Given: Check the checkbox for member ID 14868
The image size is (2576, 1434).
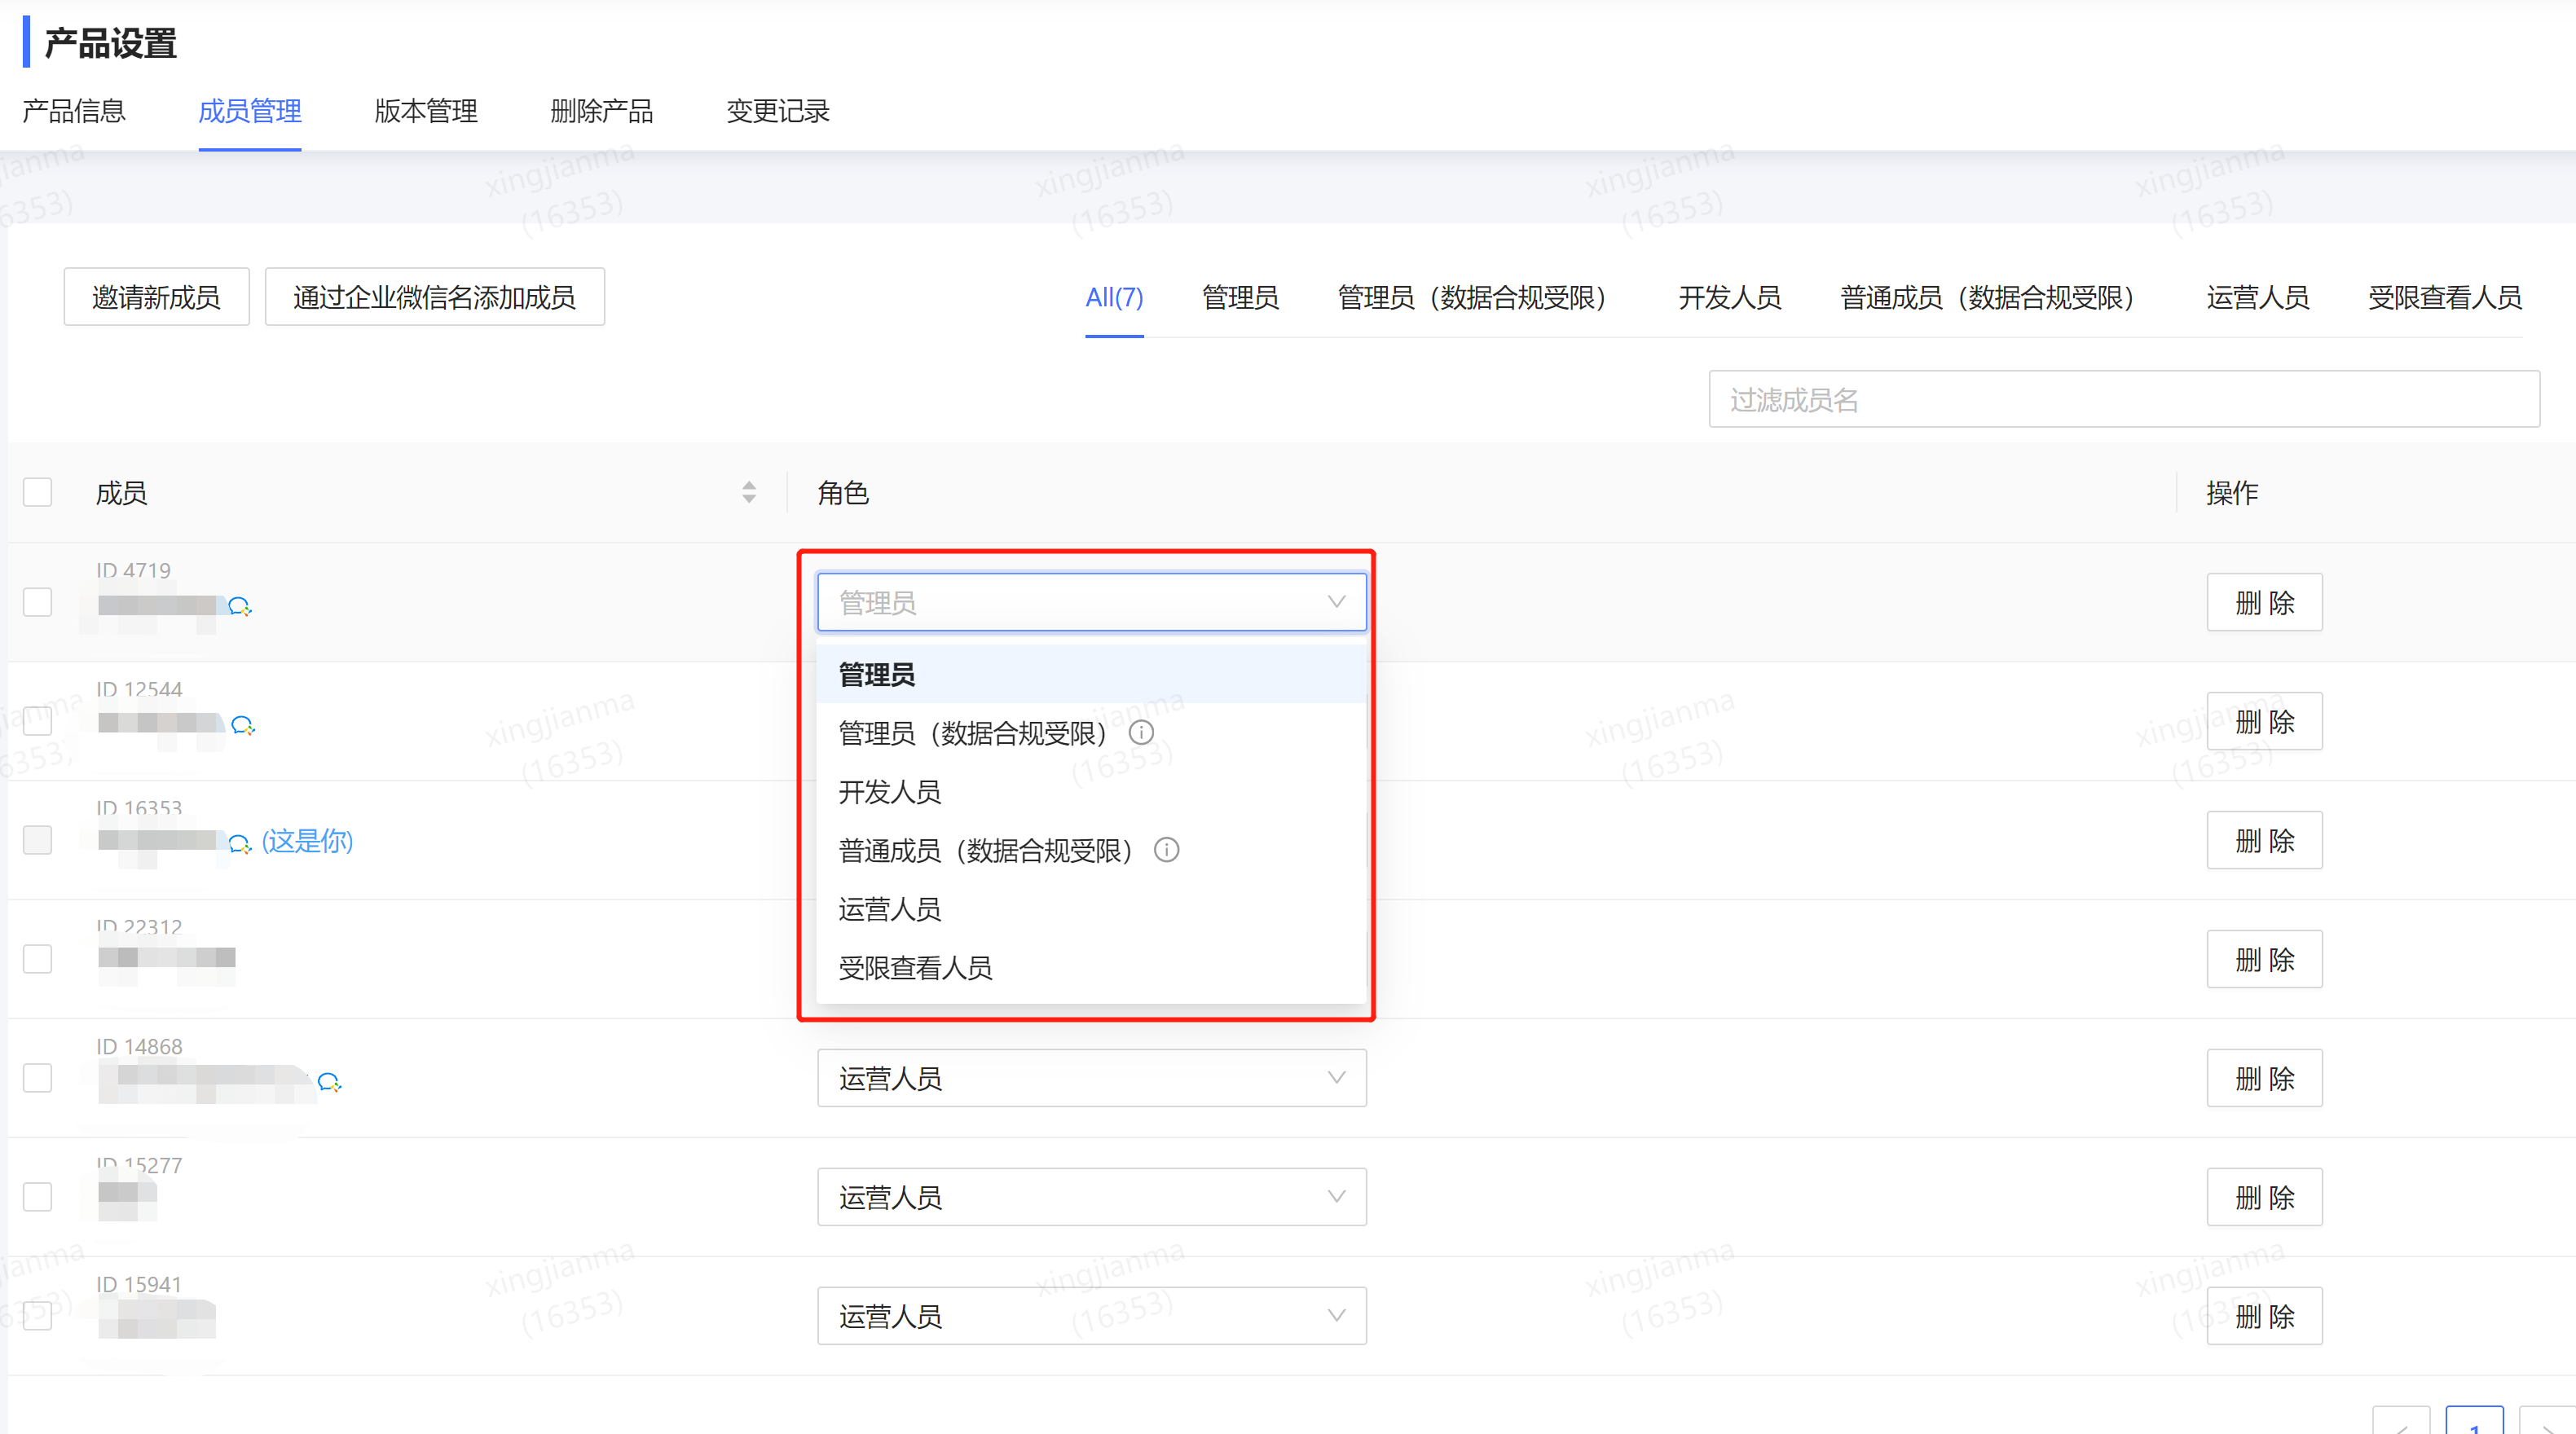Looking at the screenshot, I should (38, 1078).
